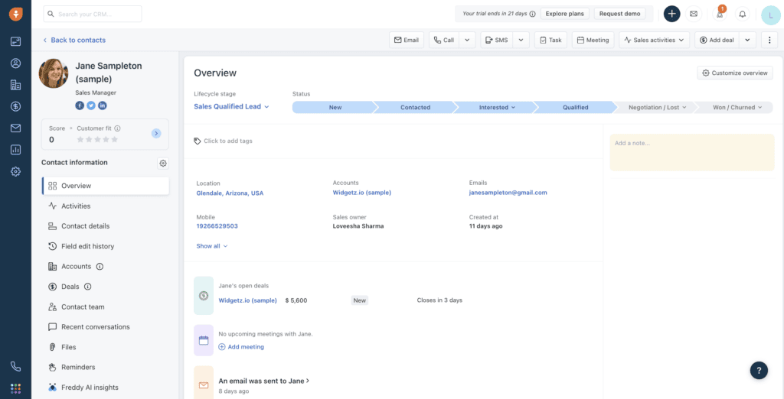Click the blue arrow in the Score card
Viewport: 784px width, 399px height.
156,133
